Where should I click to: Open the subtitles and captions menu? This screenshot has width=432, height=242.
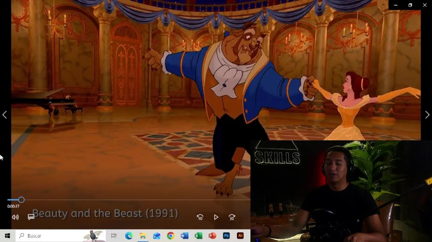point(31,217)
